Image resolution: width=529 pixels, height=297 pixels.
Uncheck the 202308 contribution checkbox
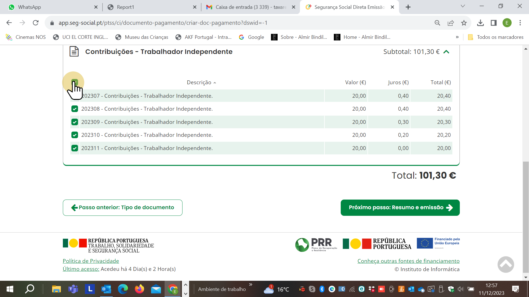pyautogui.click(x=75, y=109)
